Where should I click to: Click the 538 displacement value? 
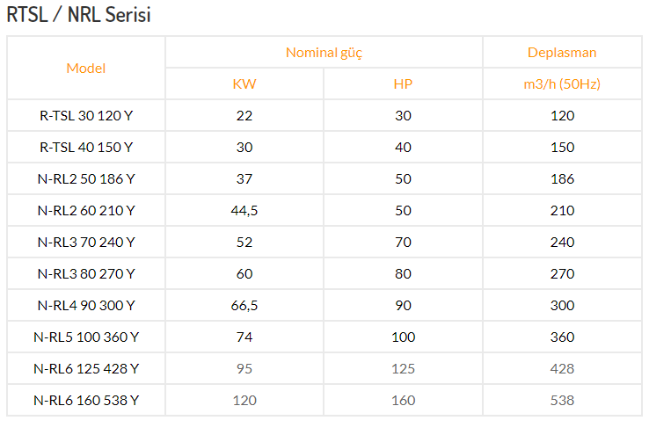pos(562,400)
